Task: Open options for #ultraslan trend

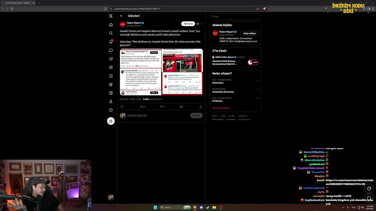Action: tap(257, 80)
